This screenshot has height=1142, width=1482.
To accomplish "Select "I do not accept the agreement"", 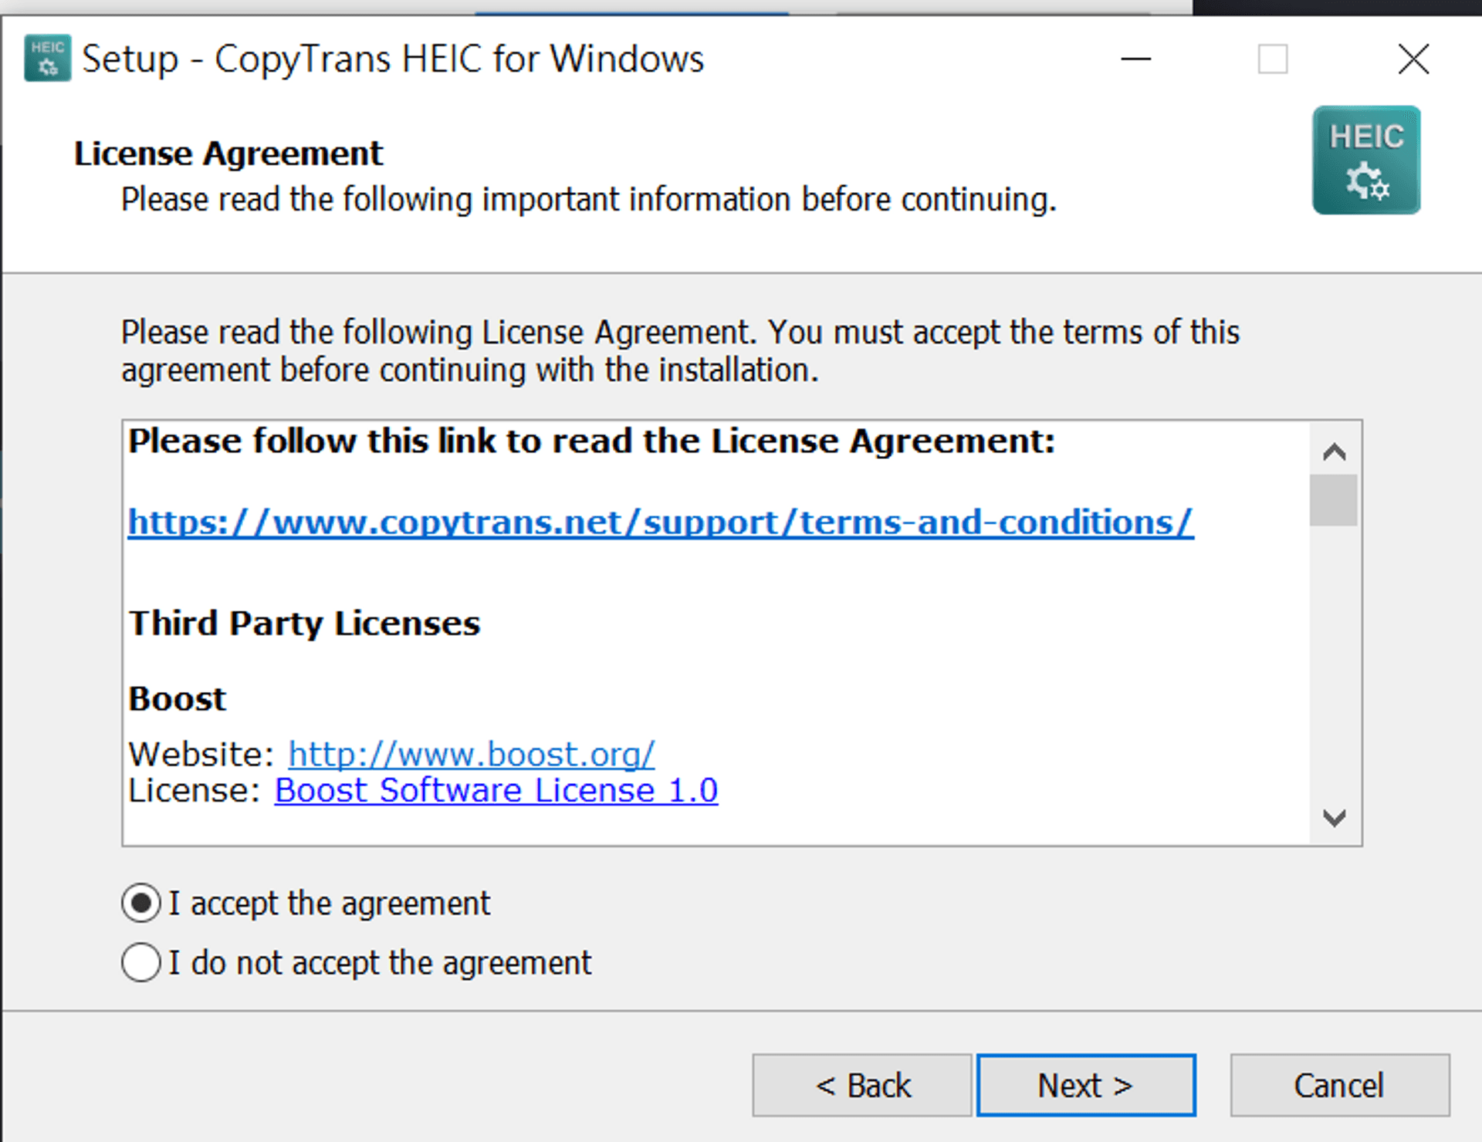I will (x=141, y=962).
